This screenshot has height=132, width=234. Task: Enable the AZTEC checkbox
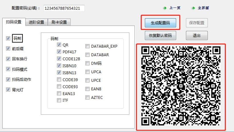click(x=87, y=98)
